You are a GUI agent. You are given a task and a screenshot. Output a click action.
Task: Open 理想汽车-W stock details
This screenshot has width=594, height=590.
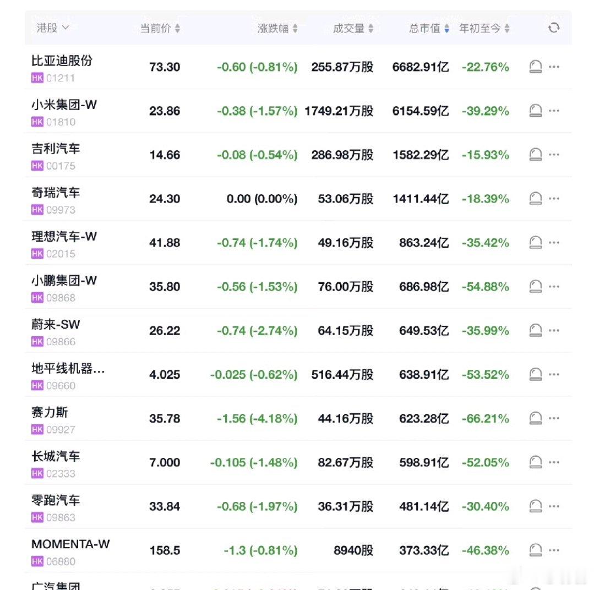[x=64, y=236]
